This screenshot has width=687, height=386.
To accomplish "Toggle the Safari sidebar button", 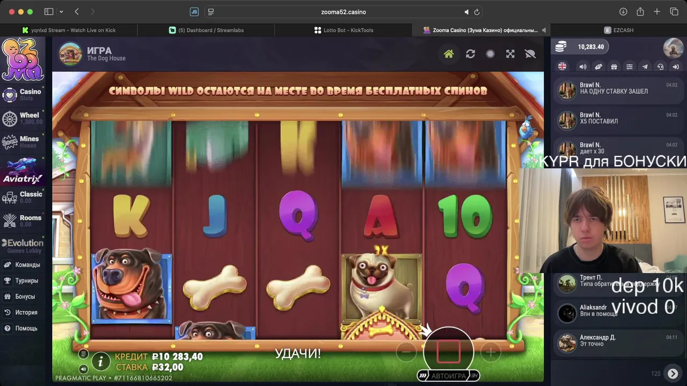I will click(49, 12).
